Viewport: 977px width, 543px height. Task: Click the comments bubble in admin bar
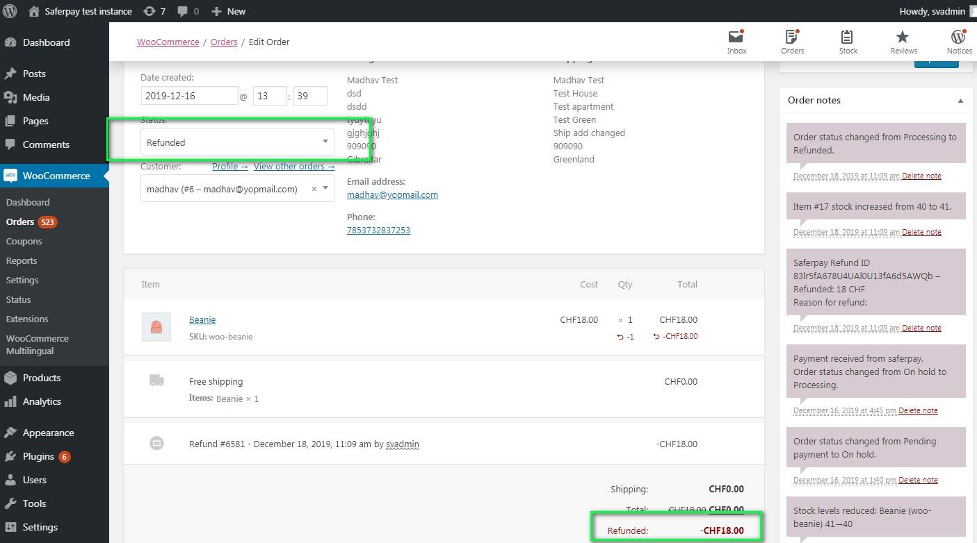point(188,11)
